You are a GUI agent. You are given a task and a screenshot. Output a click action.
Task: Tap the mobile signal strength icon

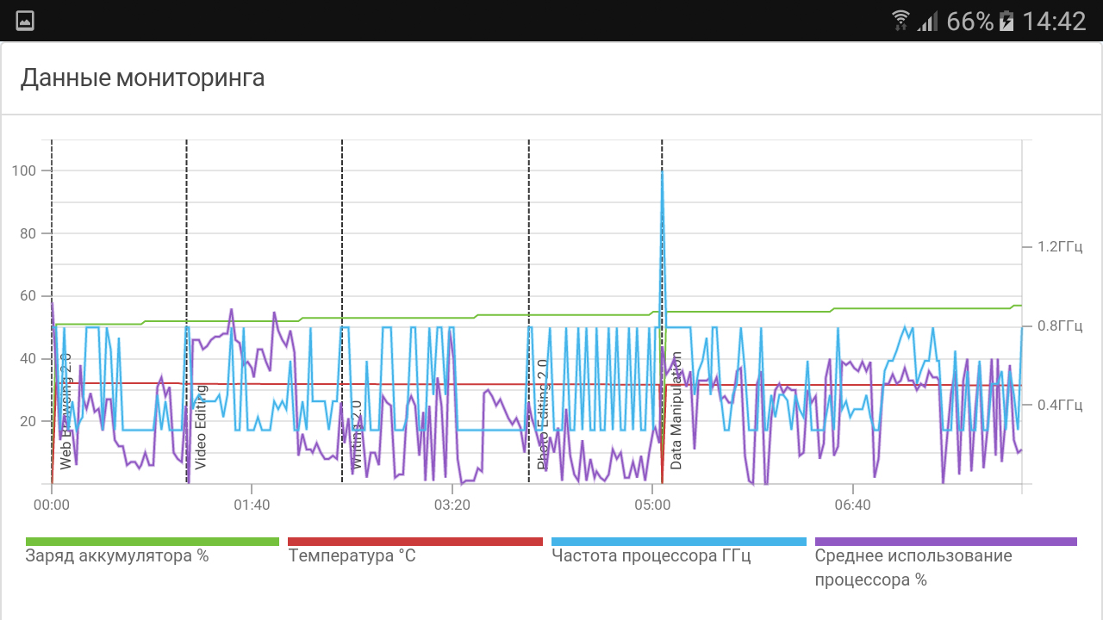click(x=927, y=21)
